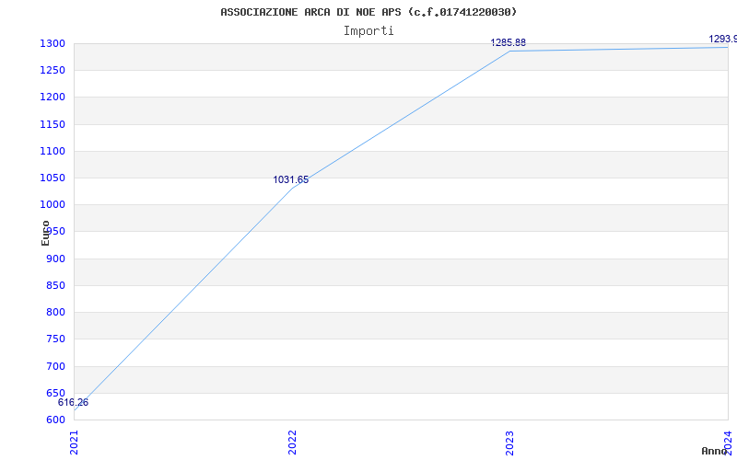Select the 1285.88 data label
Viewport: 737px width, 460px height.
pyautogui.click(x=509, y=42)
